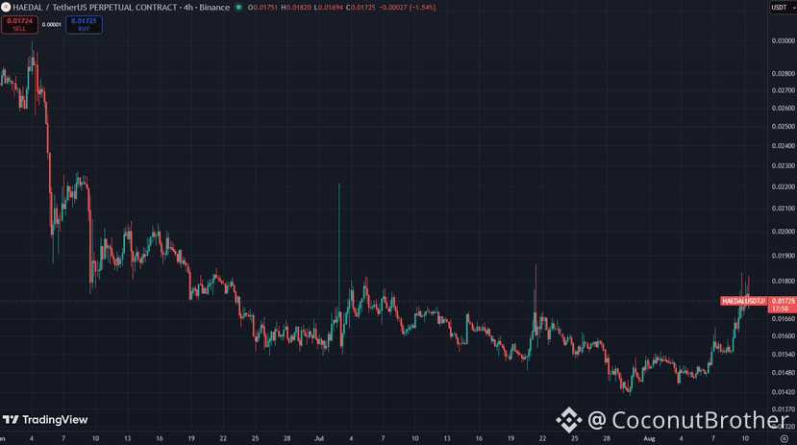Click the candle countdown 17:58
The image size is (797, 445).
pos(781,309)
